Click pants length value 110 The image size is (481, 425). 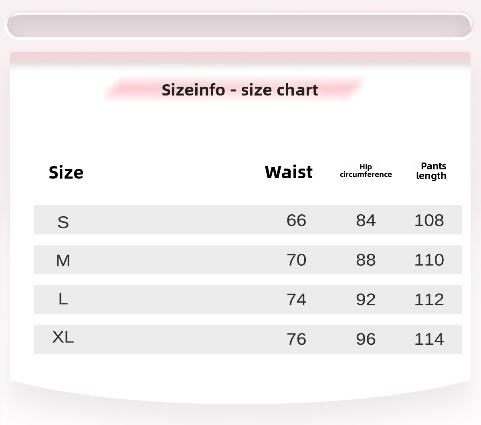429,260
